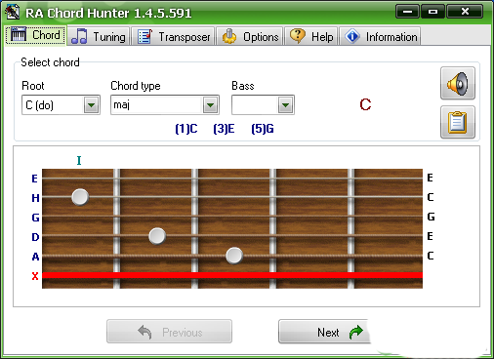Viewport: 494px width, 359px height.
Task: Click the Previous chord button
Action: pos(169,332)
